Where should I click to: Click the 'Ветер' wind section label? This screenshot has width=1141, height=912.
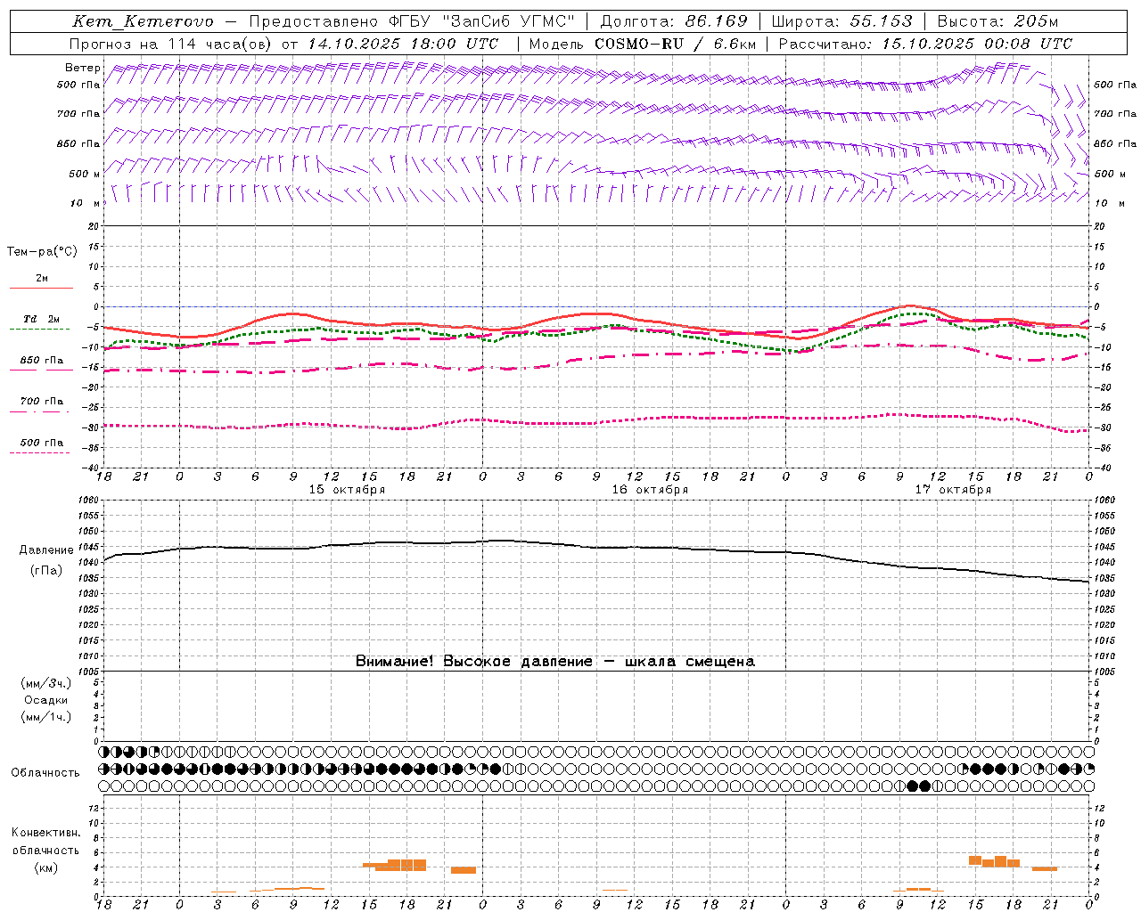click(x=83, y=68)
